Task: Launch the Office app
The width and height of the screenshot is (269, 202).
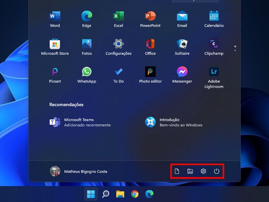Action: [150, 47]
